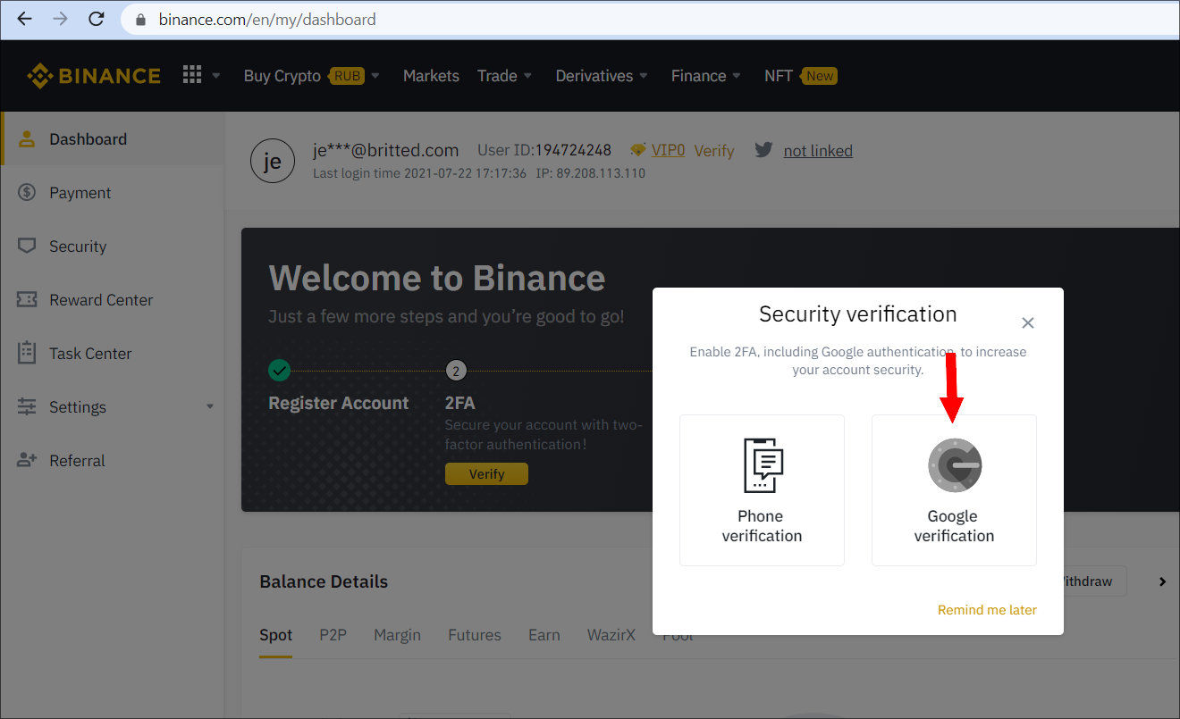Reload the page with the refresh icon
This screenshot has height=719, width=1180.
(x=97, y=19)
